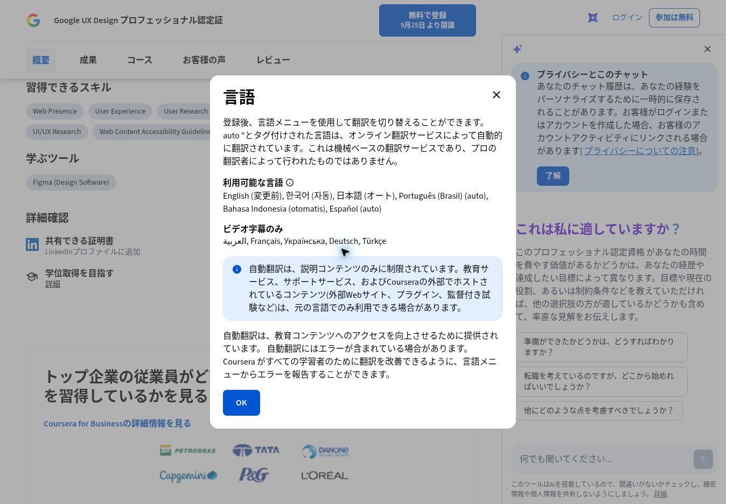Click the L'Oréal logo
The image size is (734, 504).
[325, 475]
